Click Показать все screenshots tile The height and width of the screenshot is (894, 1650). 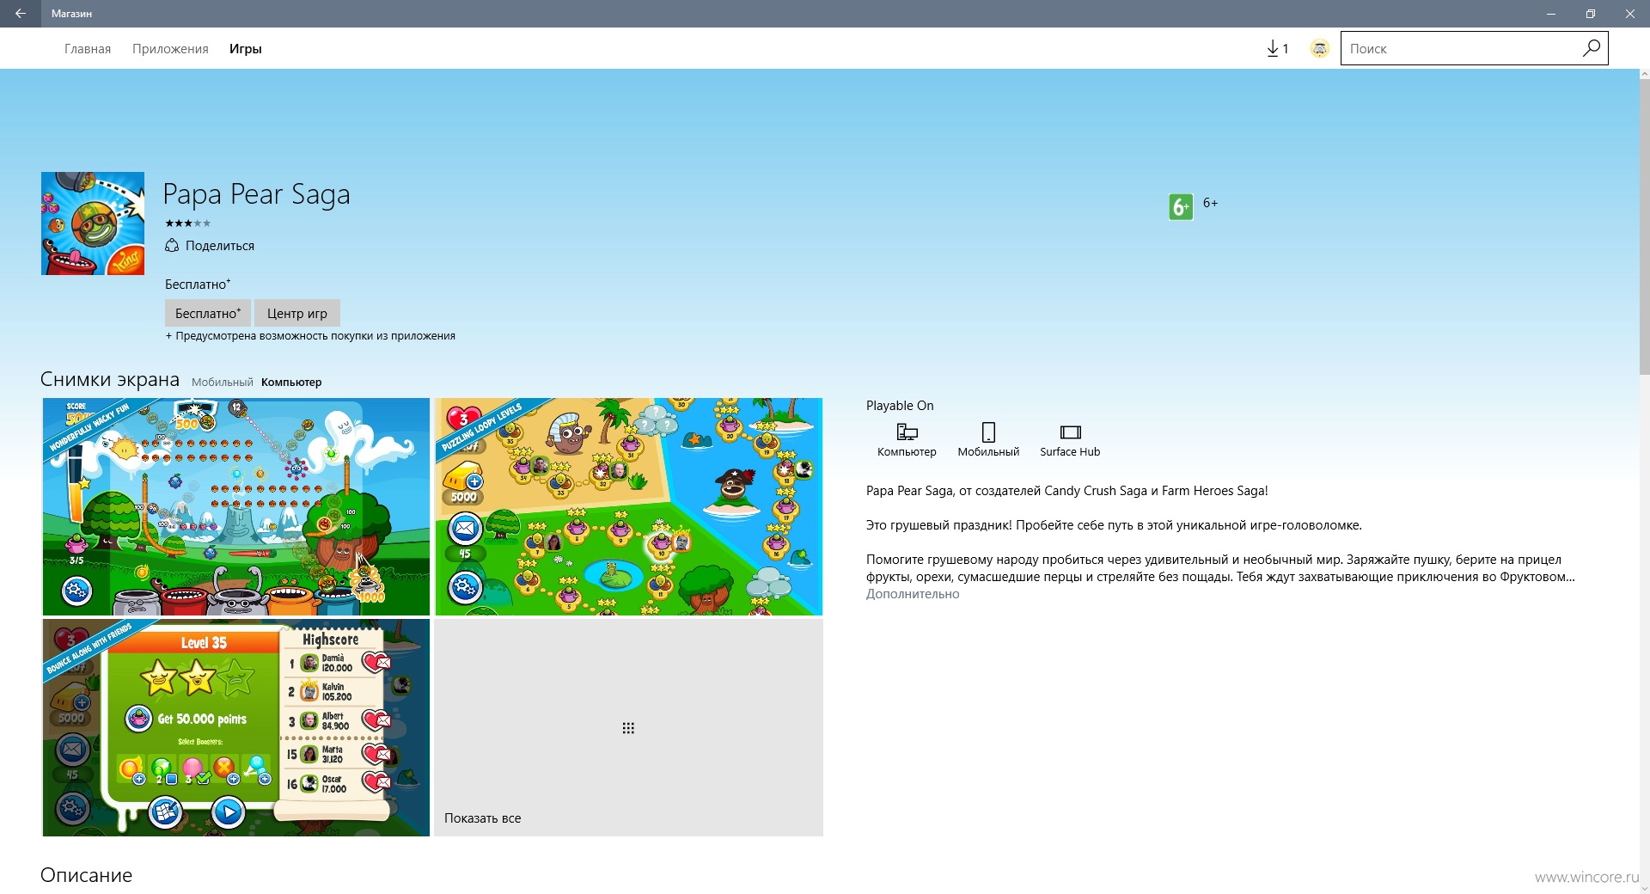[x=628, y=727]
